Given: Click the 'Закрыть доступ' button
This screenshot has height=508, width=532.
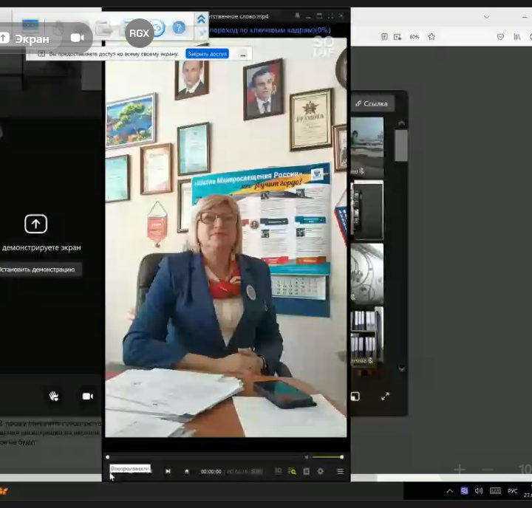Looking at the screenshot, I should (208, 54).
